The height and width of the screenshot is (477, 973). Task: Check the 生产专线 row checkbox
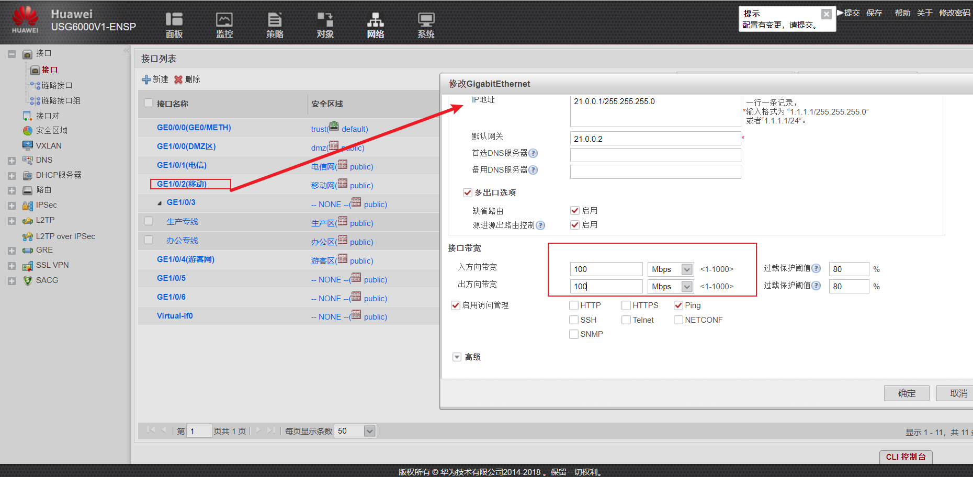[149, 221]
